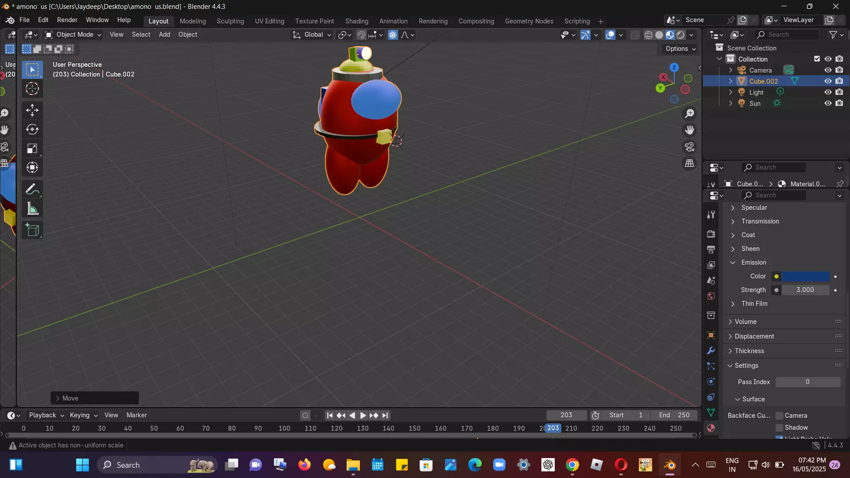Hide the Sun in viewport
Image resolution: width=850 pixels, height=478 pixels.
pyautogui.click(x=827, y=103)
